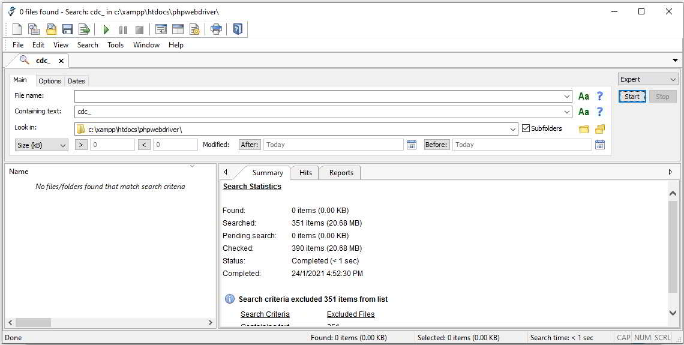Expand the Look in folder dropdown
Image resolution: width=684 pixels, height=345 pixels.
coord(514,129)
